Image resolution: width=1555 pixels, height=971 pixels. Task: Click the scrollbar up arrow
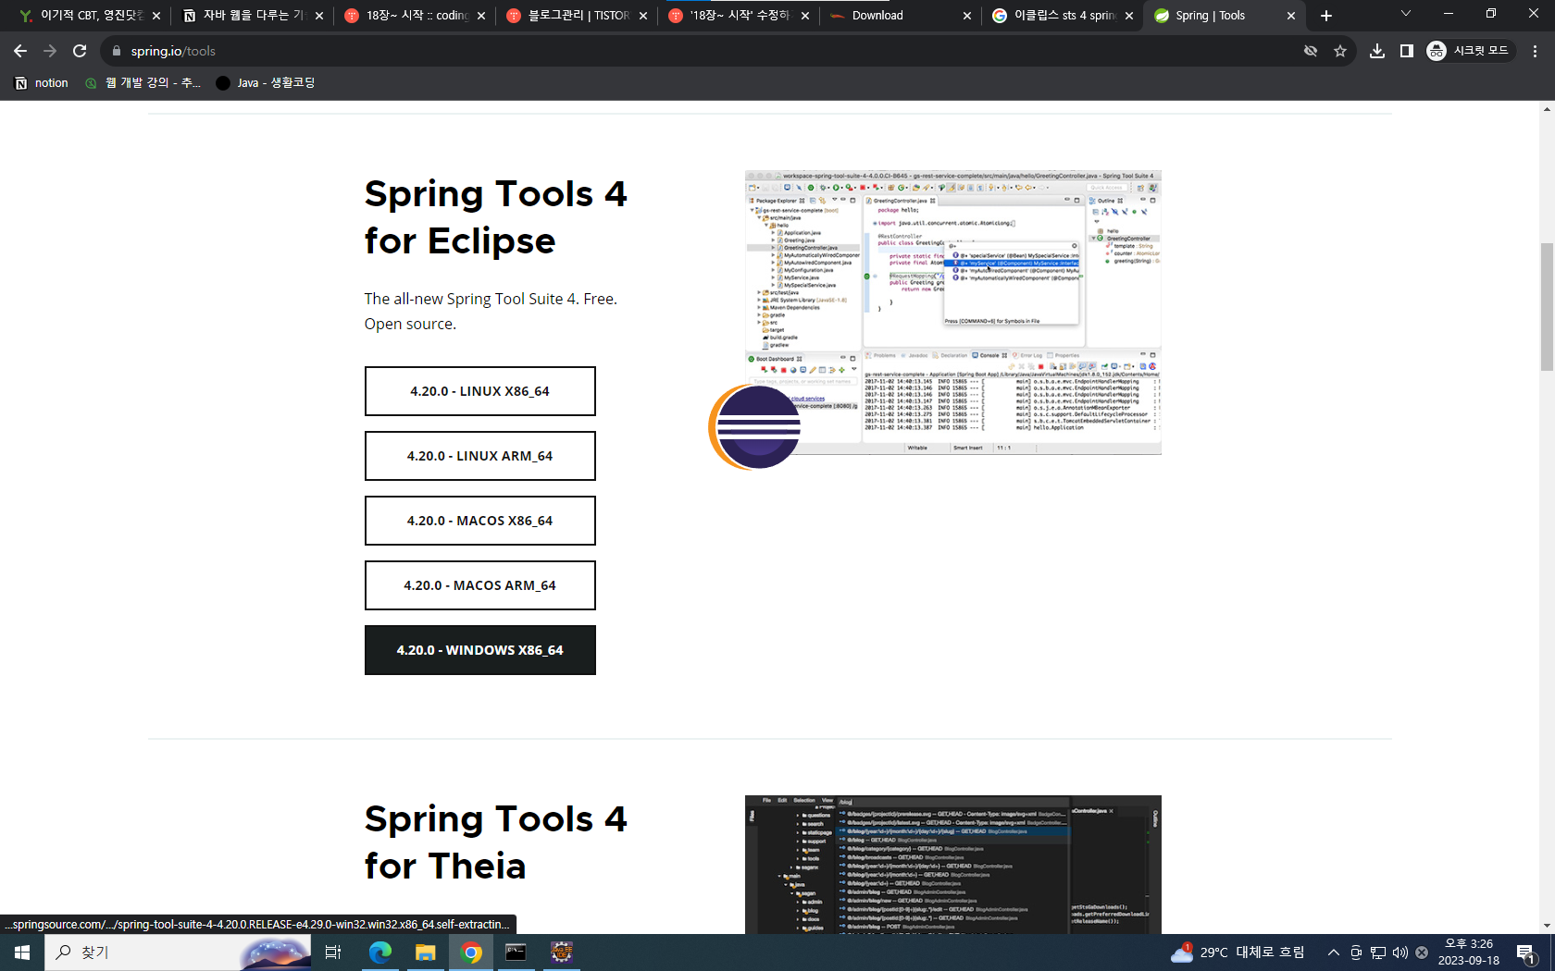coord(1547,109)
